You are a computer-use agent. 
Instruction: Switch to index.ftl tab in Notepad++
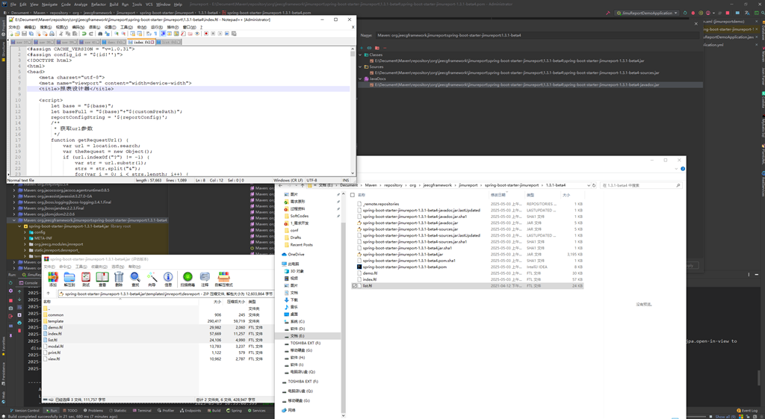click(x=141, y=43)
